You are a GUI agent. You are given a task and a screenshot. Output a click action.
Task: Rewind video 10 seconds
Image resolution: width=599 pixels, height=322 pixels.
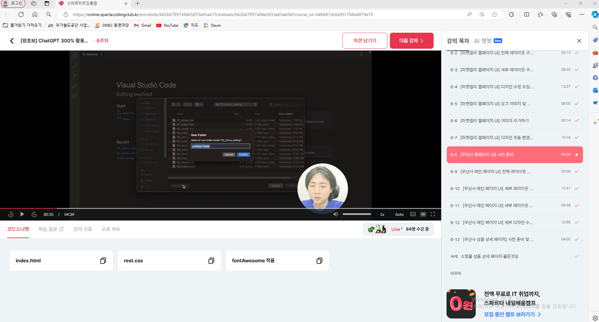pos(11,214)
